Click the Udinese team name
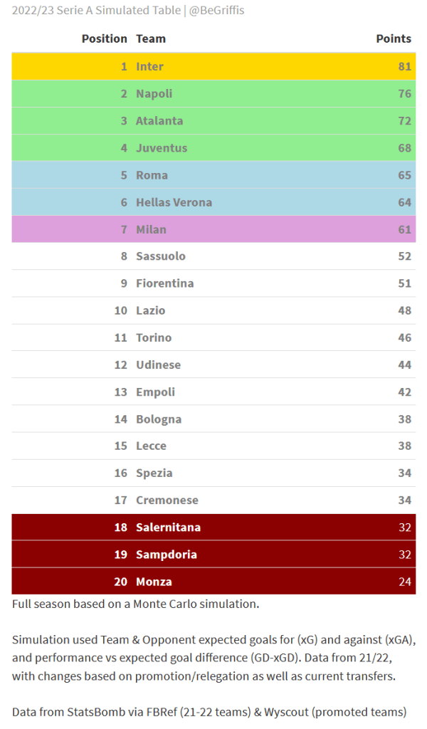 [x=158, y=364]
